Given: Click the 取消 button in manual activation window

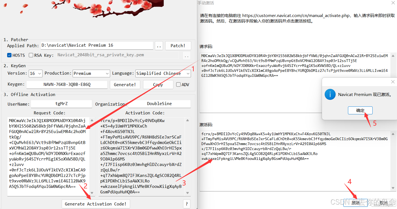Looking at the screenshot, I should (384, 203).
